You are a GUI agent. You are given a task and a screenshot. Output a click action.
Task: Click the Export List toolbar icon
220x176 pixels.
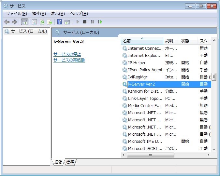click(x=50, y=22)
